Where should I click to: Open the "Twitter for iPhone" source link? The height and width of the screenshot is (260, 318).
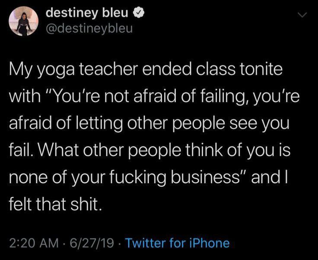tap(177, 243)
